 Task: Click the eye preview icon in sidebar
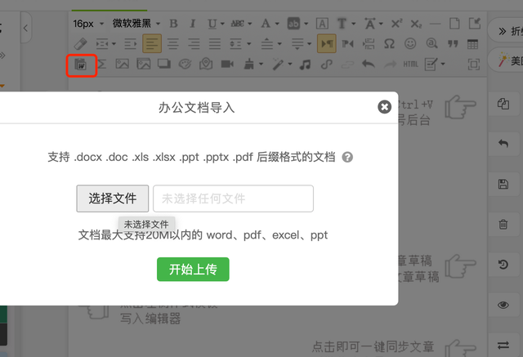pyautogui.click(x=503, y=305)
